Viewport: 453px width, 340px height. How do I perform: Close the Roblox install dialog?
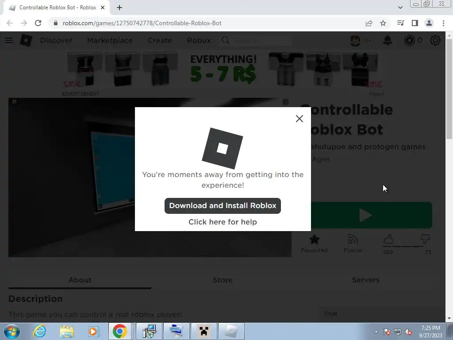click(299, 119)
